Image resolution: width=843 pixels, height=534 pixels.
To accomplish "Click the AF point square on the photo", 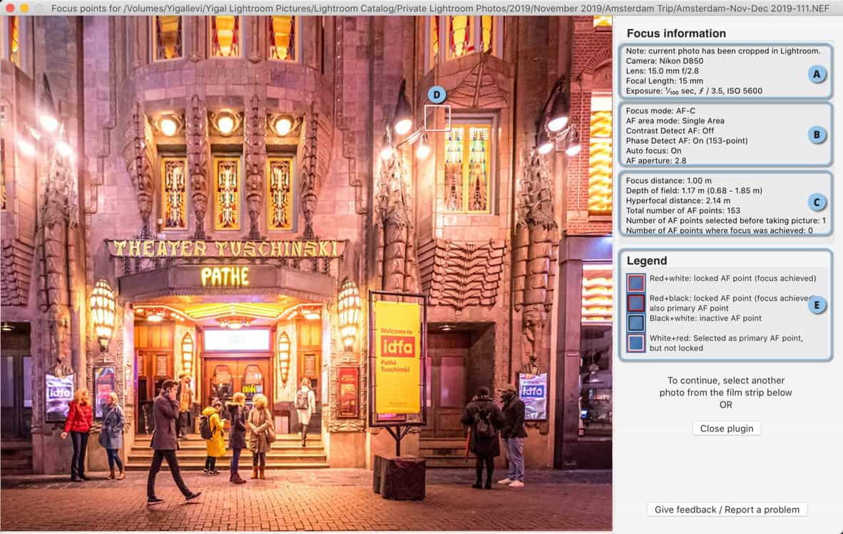I will point(437,118).
